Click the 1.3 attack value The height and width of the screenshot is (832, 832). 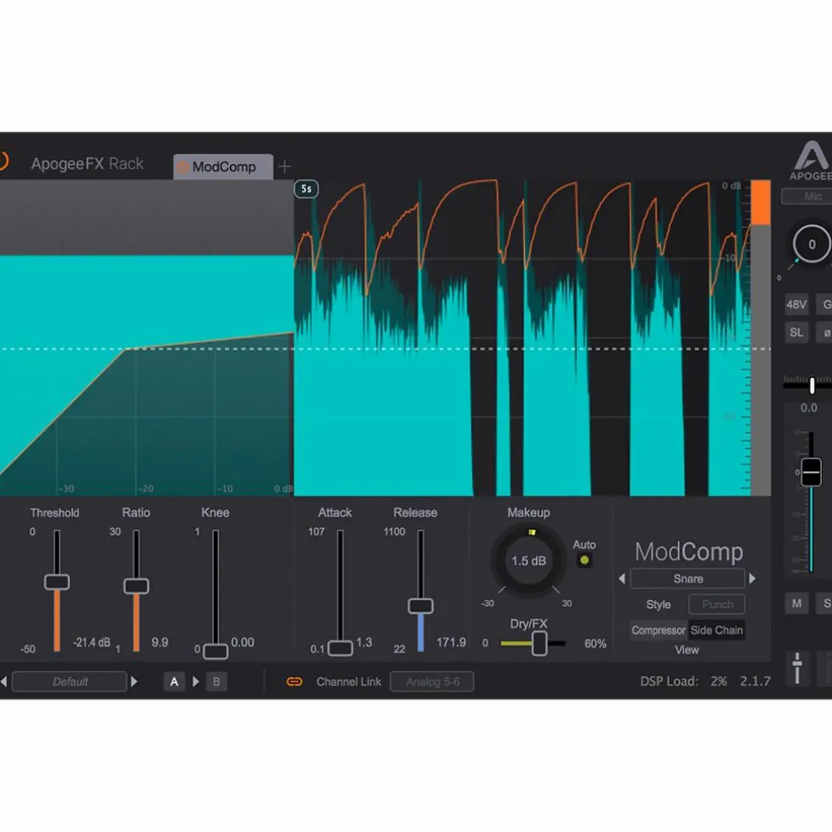click(364, 643)
